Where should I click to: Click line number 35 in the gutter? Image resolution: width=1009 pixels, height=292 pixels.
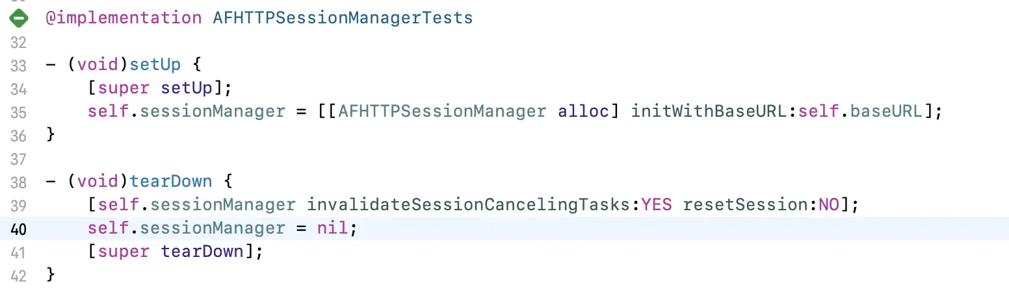pos(18,113)
